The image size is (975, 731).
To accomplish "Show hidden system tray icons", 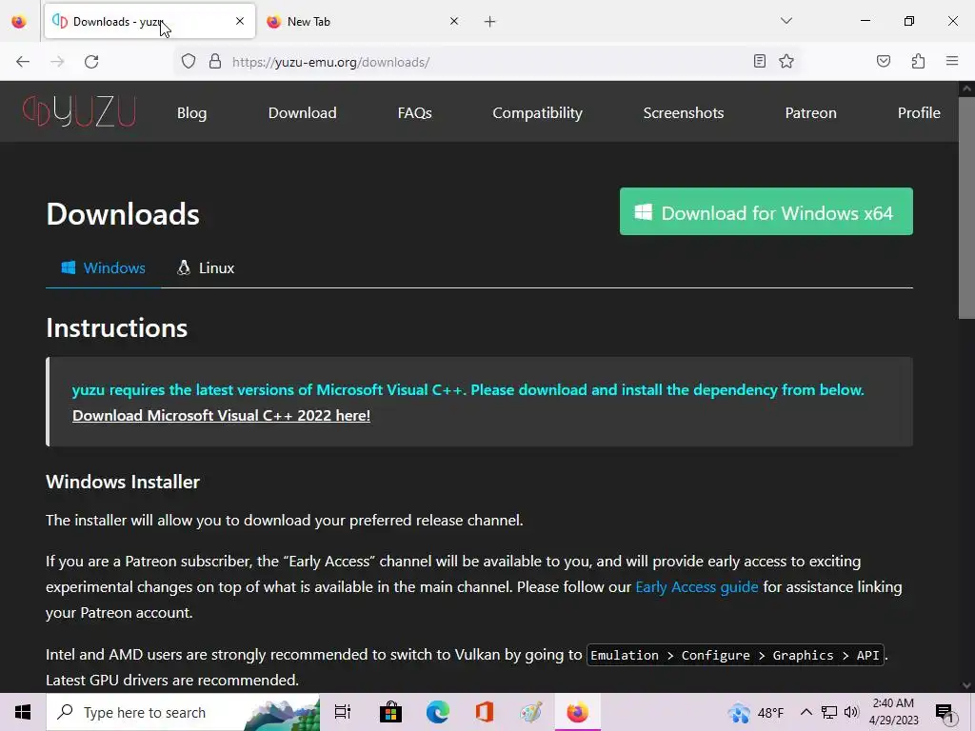I will point(806,712).
